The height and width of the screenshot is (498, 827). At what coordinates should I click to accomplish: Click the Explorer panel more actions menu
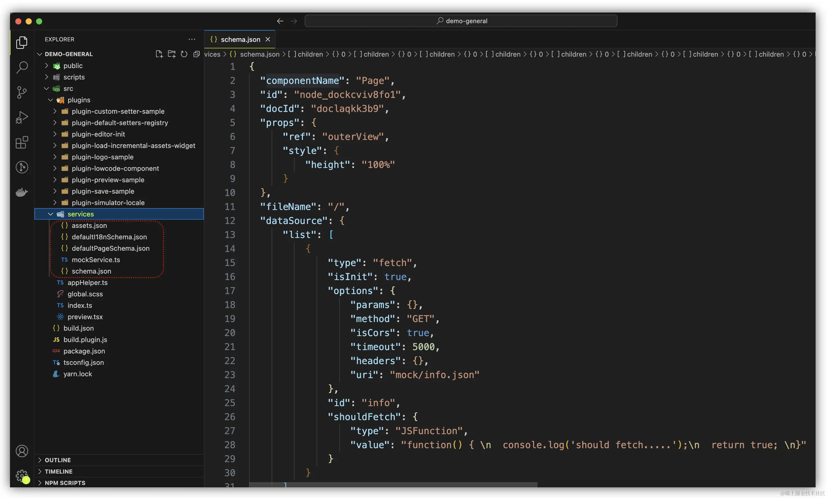(x=192, y=39)
